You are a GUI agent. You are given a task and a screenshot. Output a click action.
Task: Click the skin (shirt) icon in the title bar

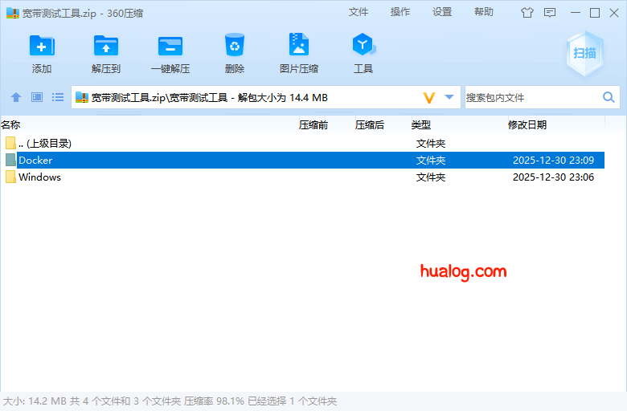(x=527, y=13)
